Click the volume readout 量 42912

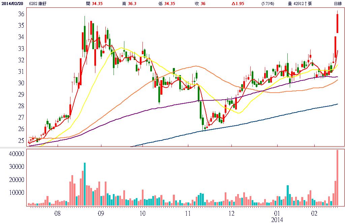point(300,4)
